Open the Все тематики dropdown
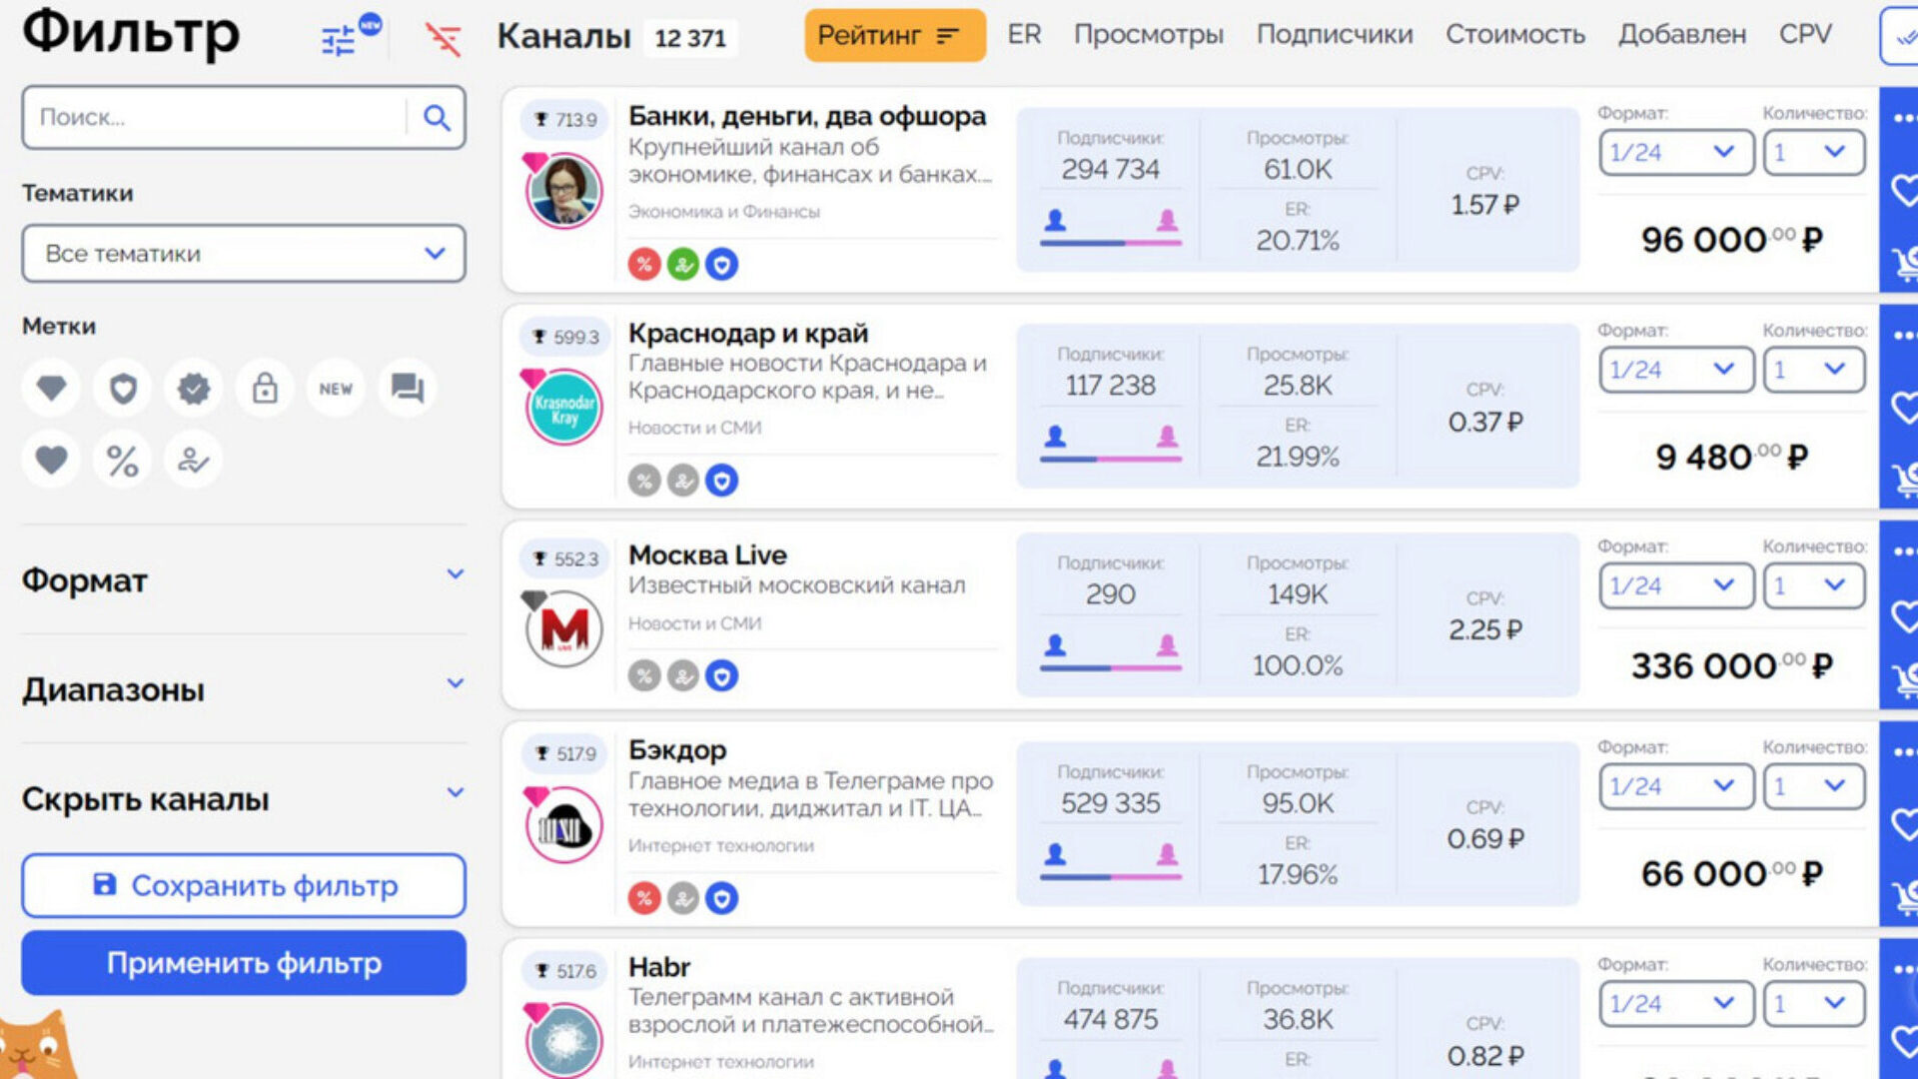1918x1079 pixels. pos(244,254)
